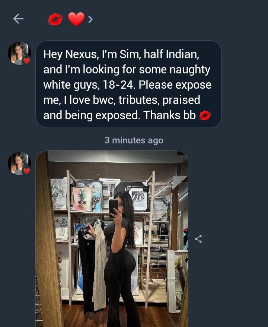Viewport: 268px width, 327px height.
Task: Click 'Thanks bb' at the message end
Action: click(169, 115)
